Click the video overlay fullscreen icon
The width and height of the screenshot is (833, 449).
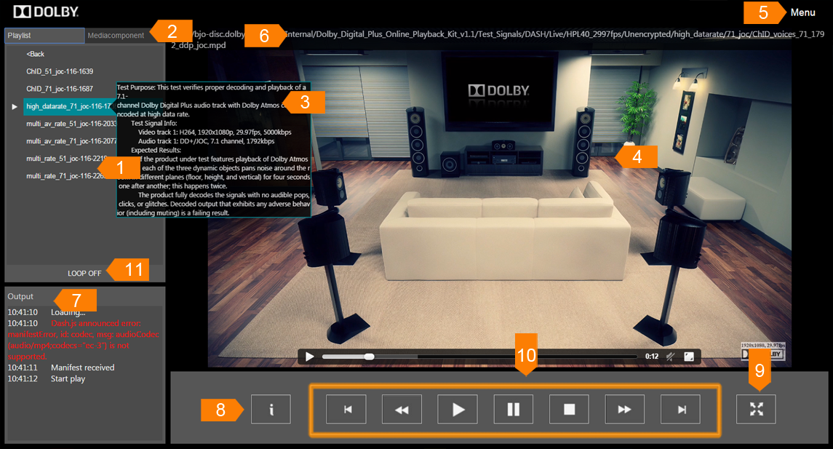[x=689, y=357]
